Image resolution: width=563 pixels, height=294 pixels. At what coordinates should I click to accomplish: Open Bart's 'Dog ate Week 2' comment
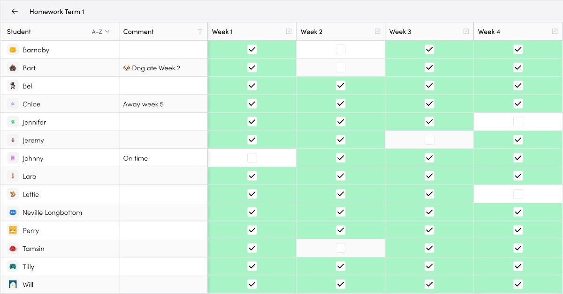pos(152,68)
